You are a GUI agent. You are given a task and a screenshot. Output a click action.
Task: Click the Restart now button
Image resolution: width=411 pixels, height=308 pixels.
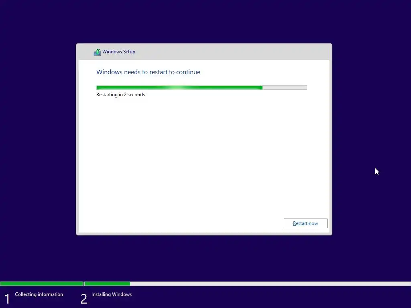click(x=305, y=223)
